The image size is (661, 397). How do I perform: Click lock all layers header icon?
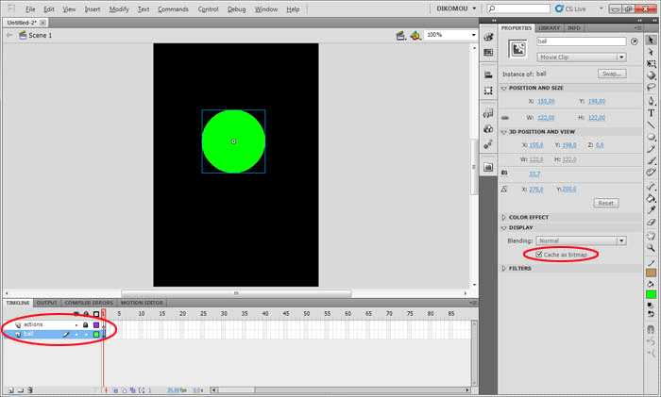86,314
